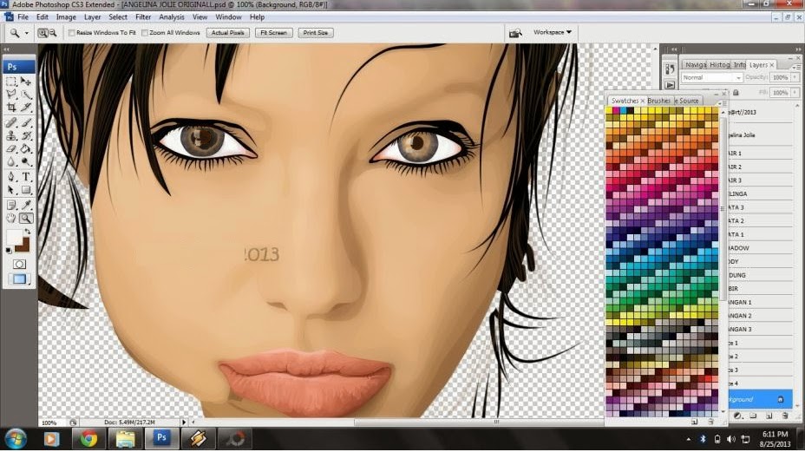Open the Filter menu
This screenshot has height=452, width=805.
[143, 17]
